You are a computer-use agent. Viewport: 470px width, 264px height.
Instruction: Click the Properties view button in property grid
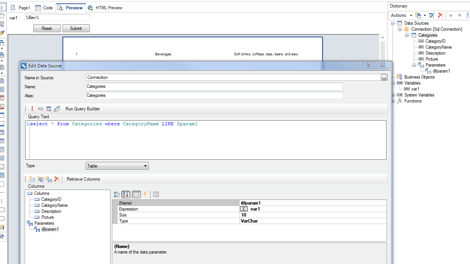coord(136,194)
